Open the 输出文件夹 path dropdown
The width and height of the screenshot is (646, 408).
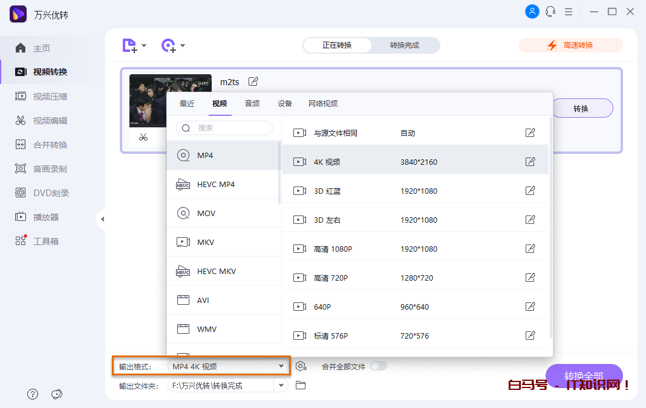pos(281,386)
